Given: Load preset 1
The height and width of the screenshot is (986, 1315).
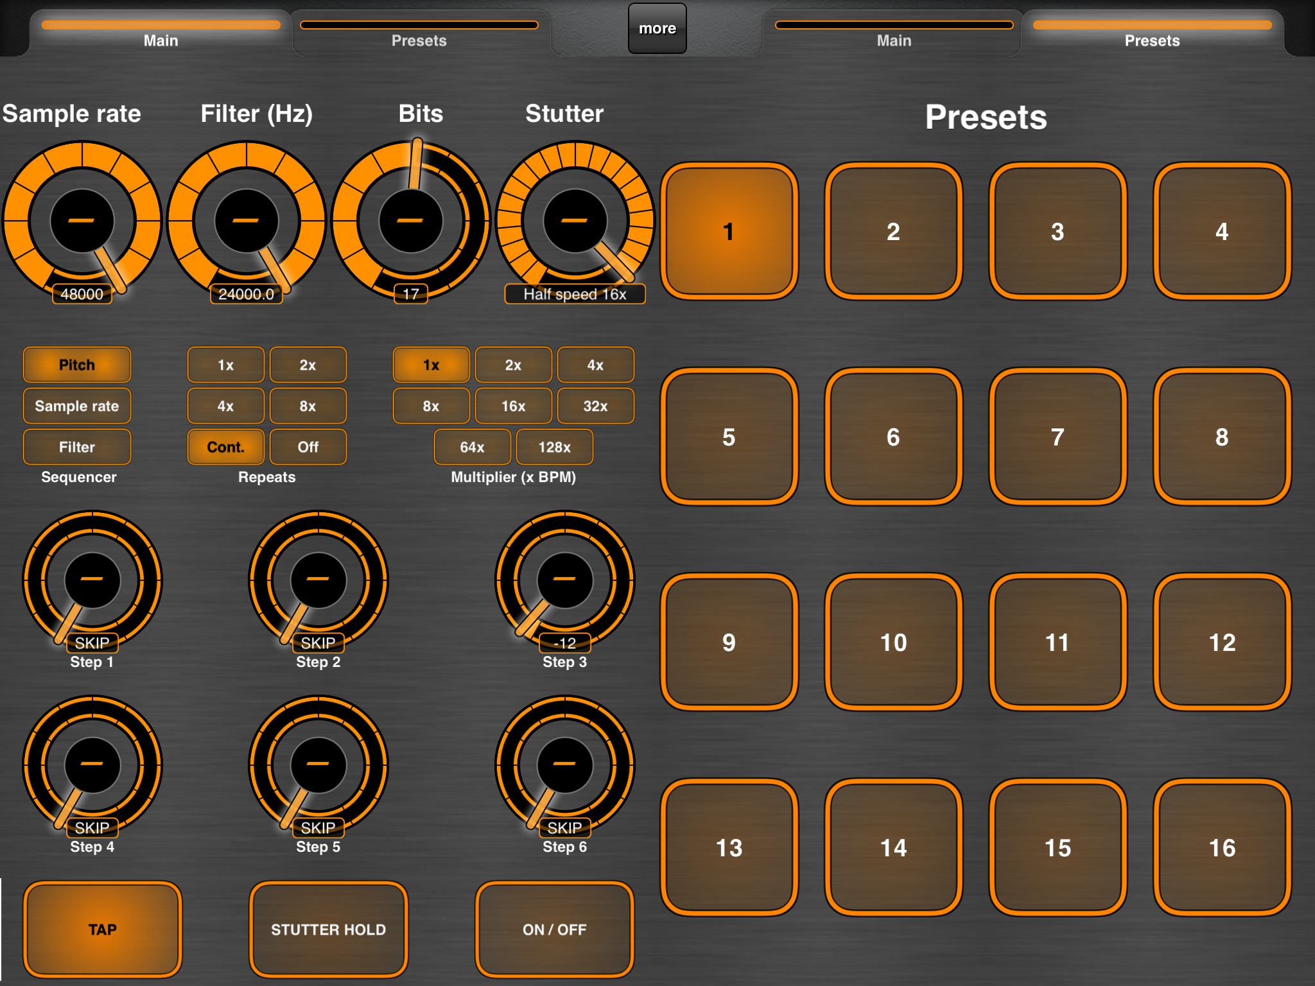Looking at the screenshot, I should click(729, 231).
